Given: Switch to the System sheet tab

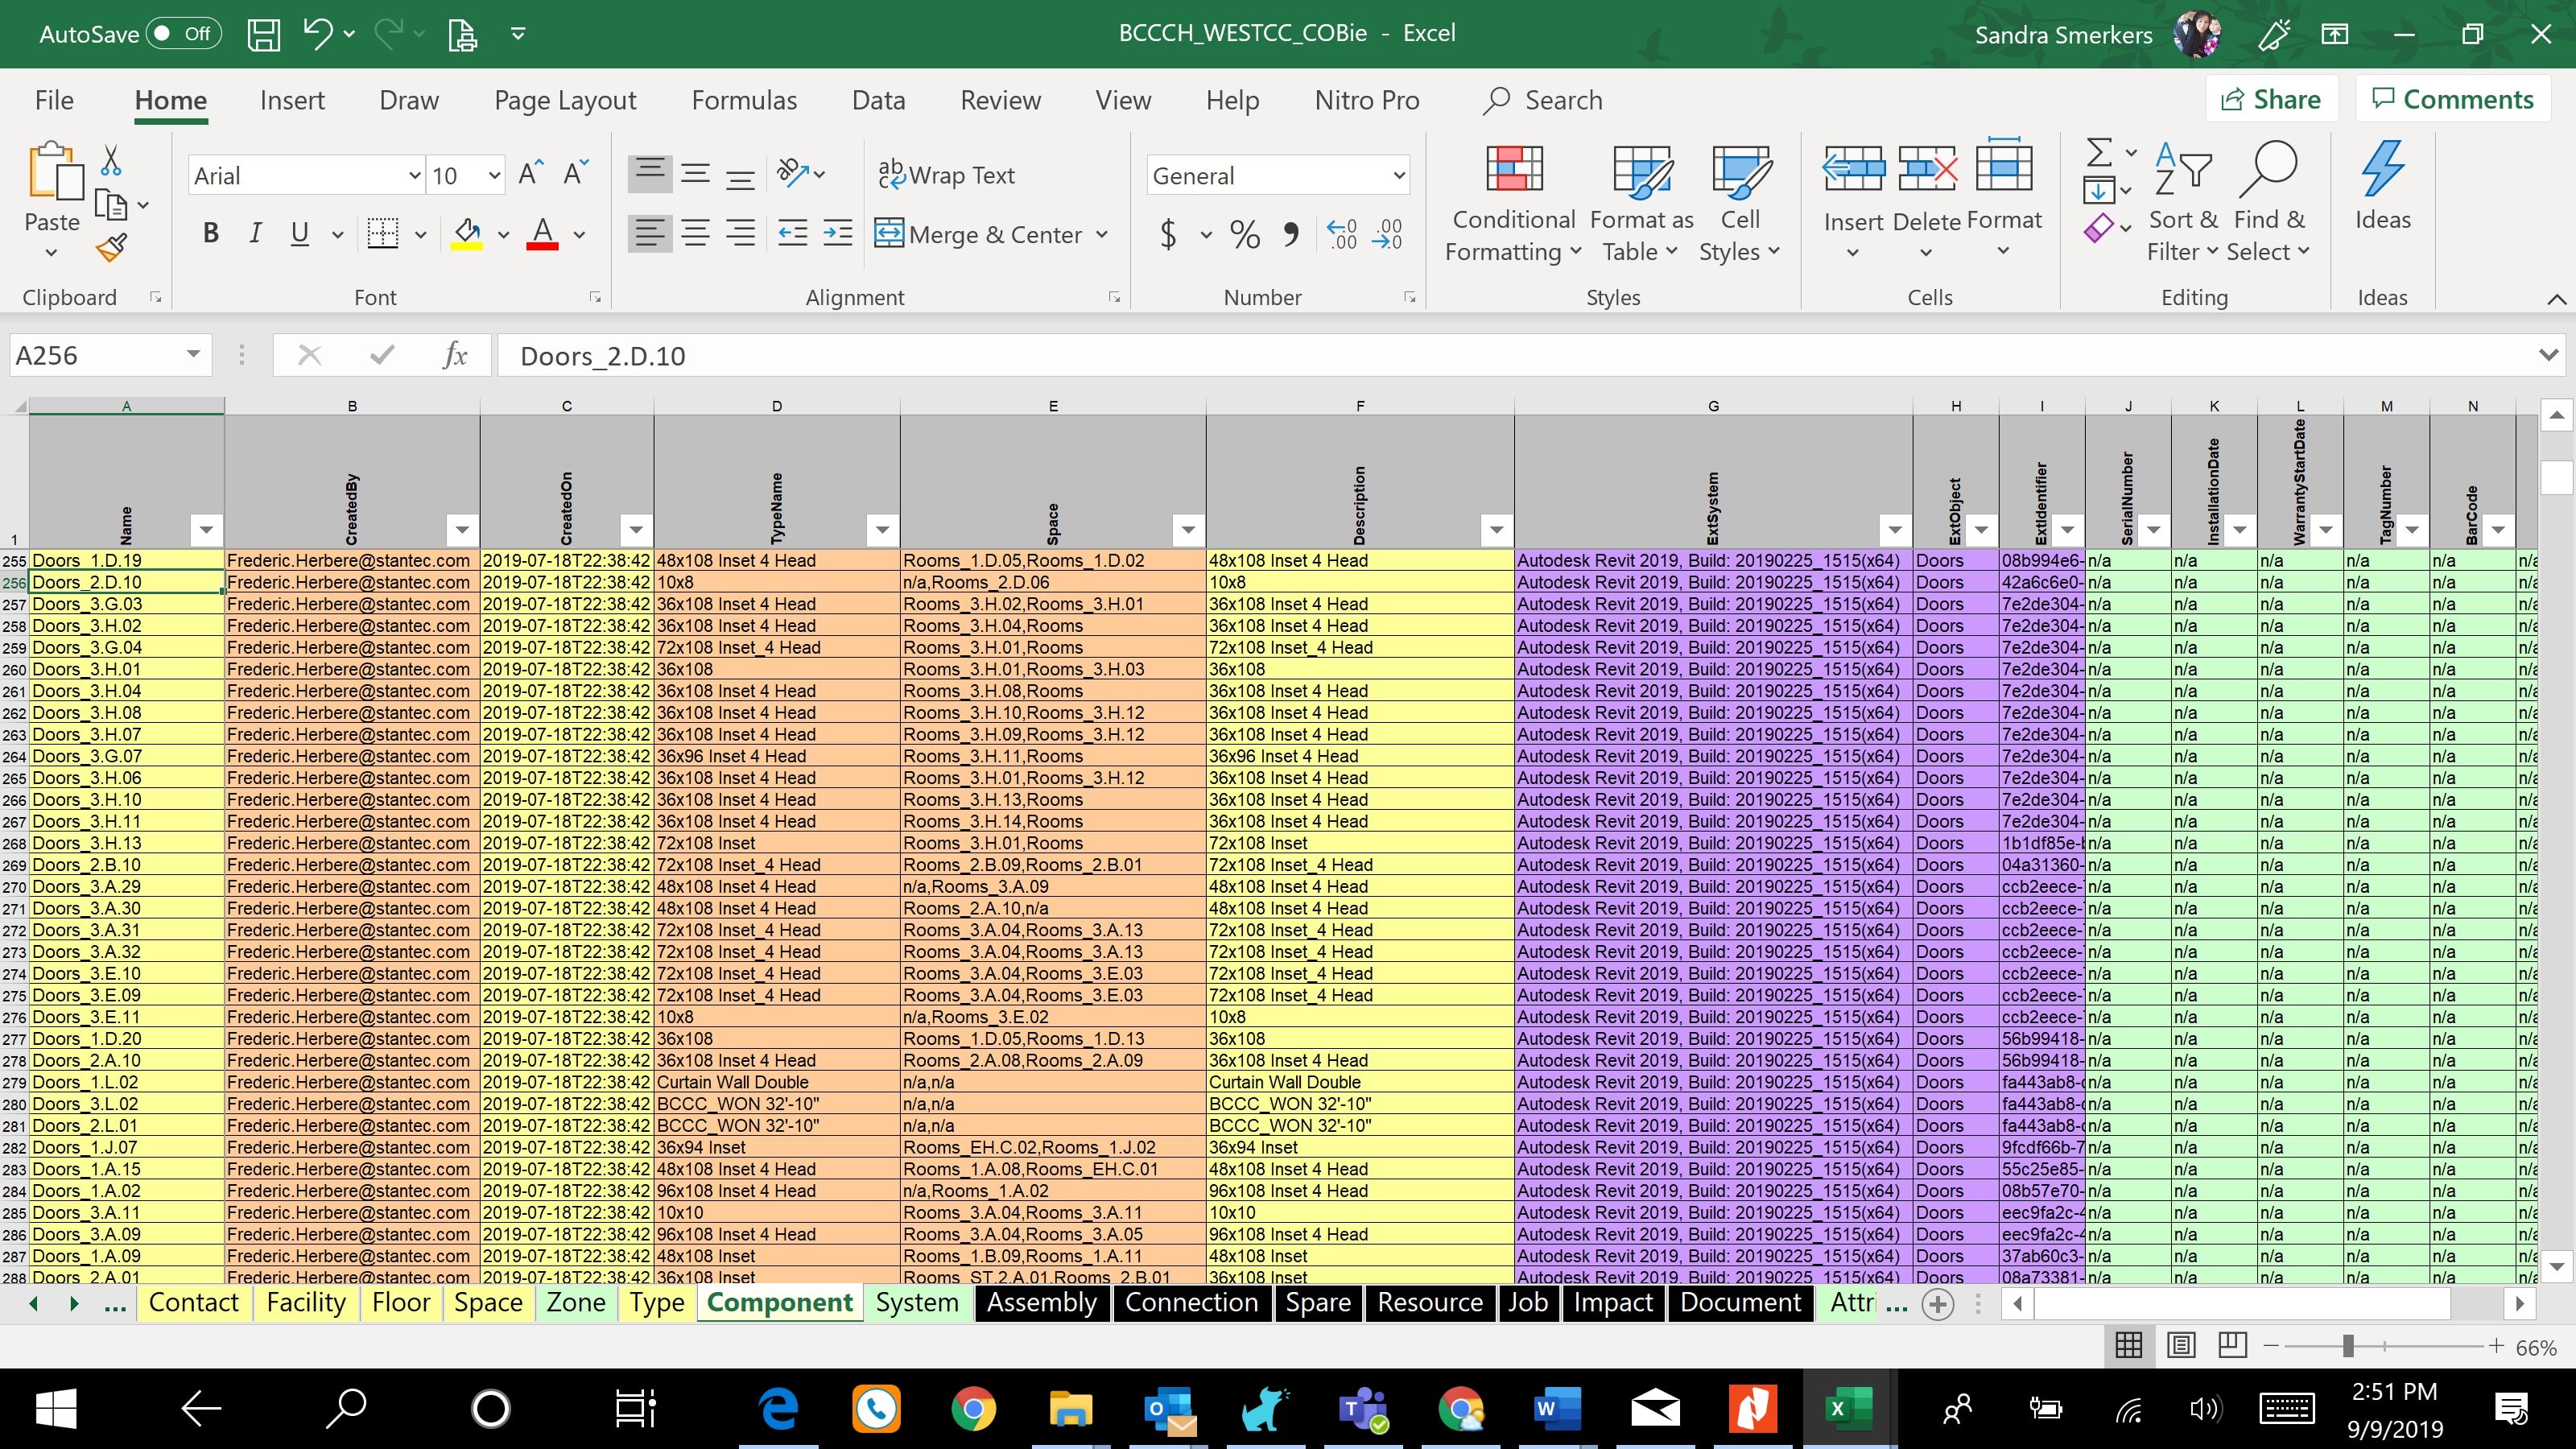Looking at the screenshot, I should tap(917, 1302).
